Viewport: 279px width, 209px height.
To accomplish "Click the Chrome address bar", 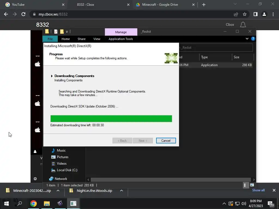I will (x=132, y=14).
